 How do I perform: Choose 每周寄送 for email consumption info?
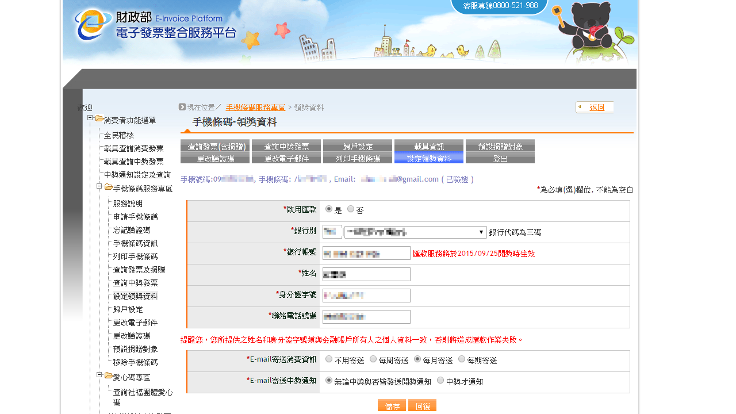click(x=373, y=359)
